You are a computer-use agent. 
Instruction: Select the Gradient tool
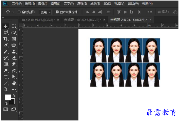5,64
